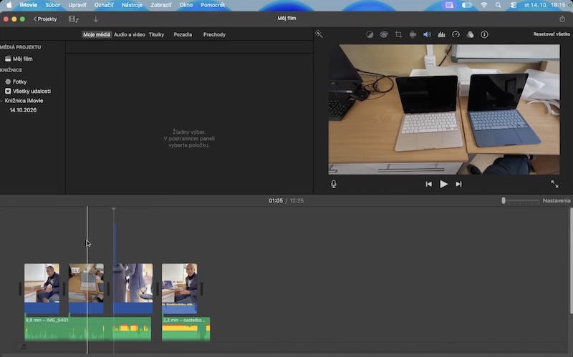
Task: Go back to Projekty
Action: tap(45, 19)
